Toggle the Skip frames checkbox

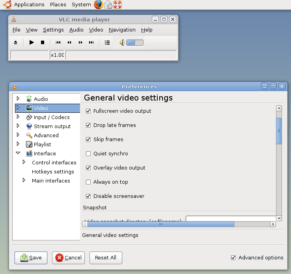(88, 140)
